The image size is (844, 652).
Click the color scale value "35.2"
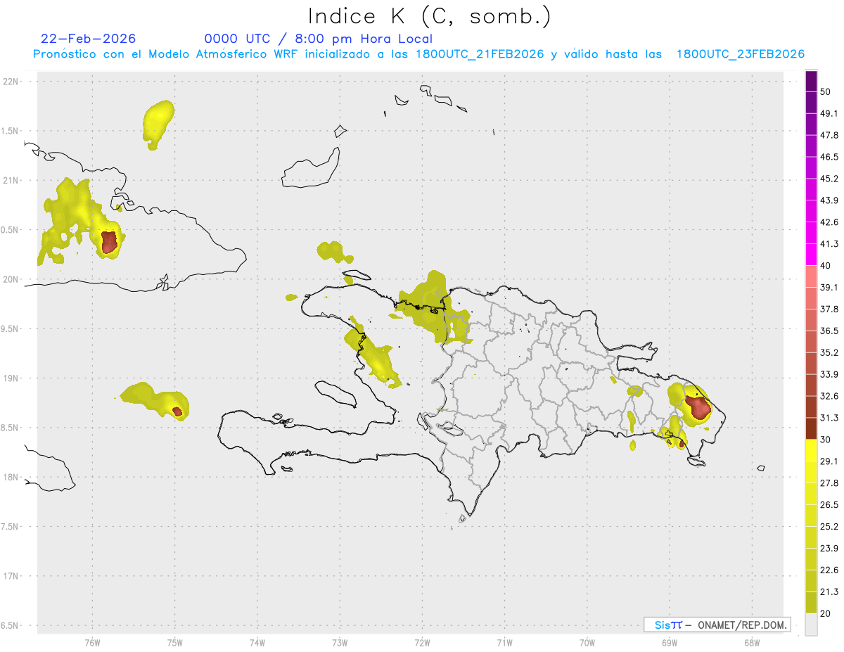(829, 352)
